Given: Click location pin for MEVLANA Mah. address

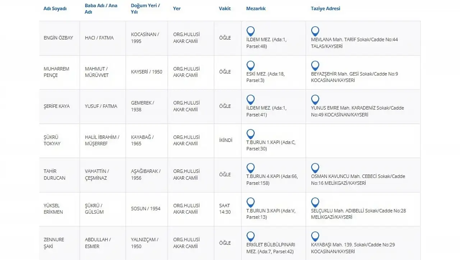Looking at the screenshot, I should coord(315,31).
